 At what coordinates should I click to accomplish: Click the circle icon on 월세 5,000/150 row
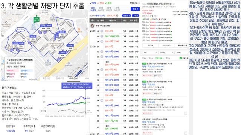(x=102, y=36)
